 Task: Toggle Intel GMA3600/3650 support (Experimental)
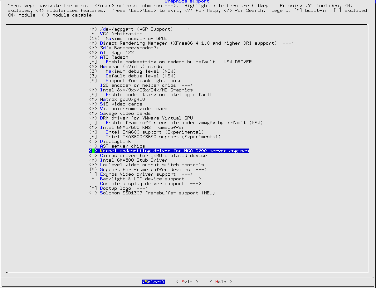coord(155,137)
